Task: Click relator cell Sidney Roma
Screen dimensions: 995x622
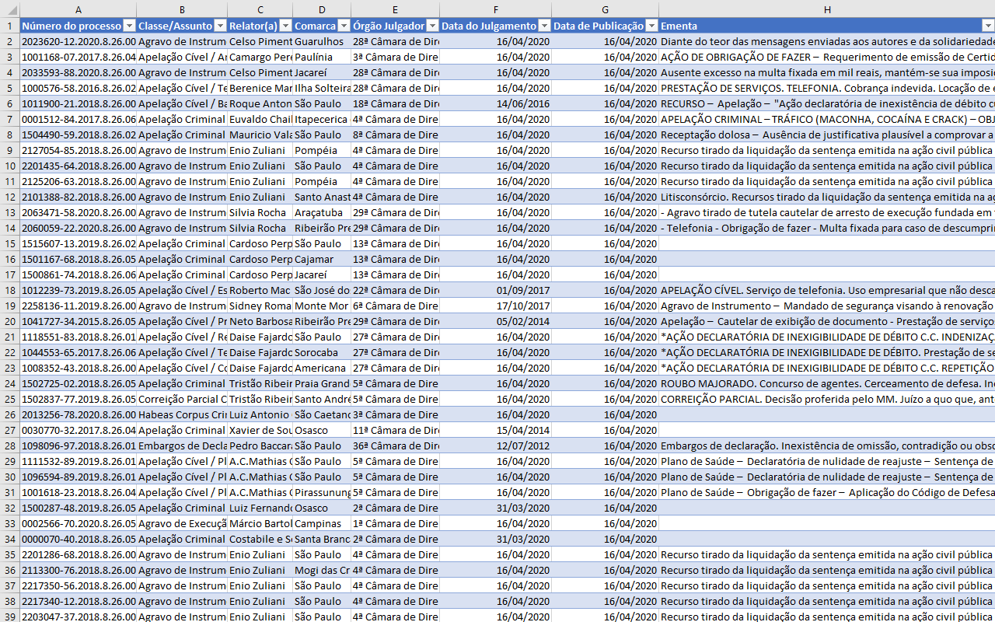Action: [x=260, y=306]
